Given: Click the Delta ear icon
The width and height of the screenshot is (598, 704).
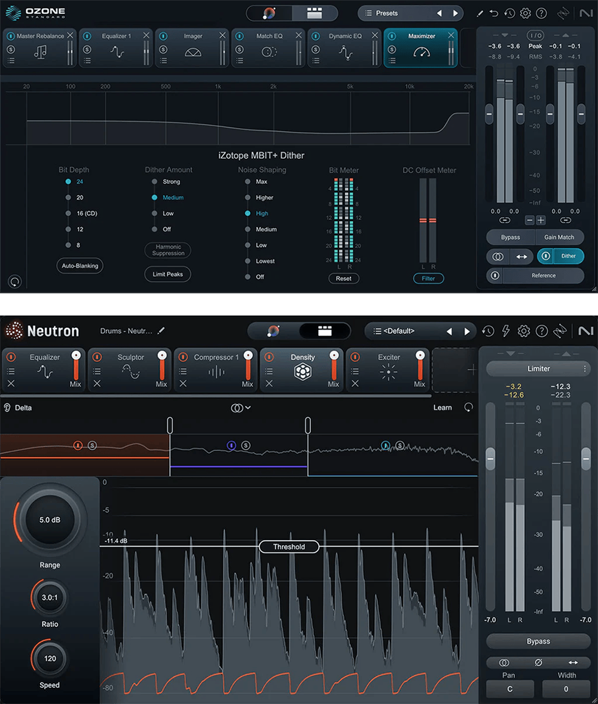Looking at the screenshot, I should pyautogui.click(x=7, y=408).
